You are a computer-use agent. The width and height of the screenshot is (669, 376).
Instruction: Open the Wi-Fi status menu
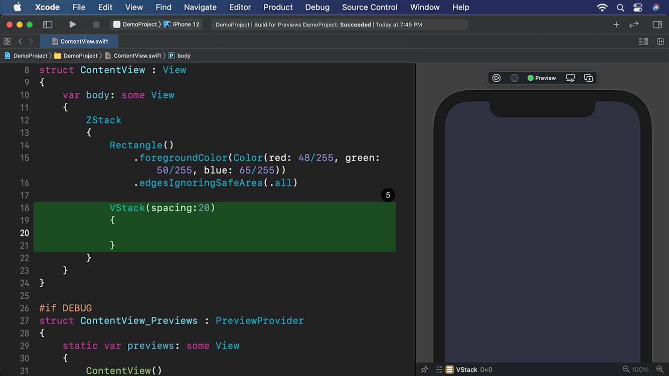point(602,8)
